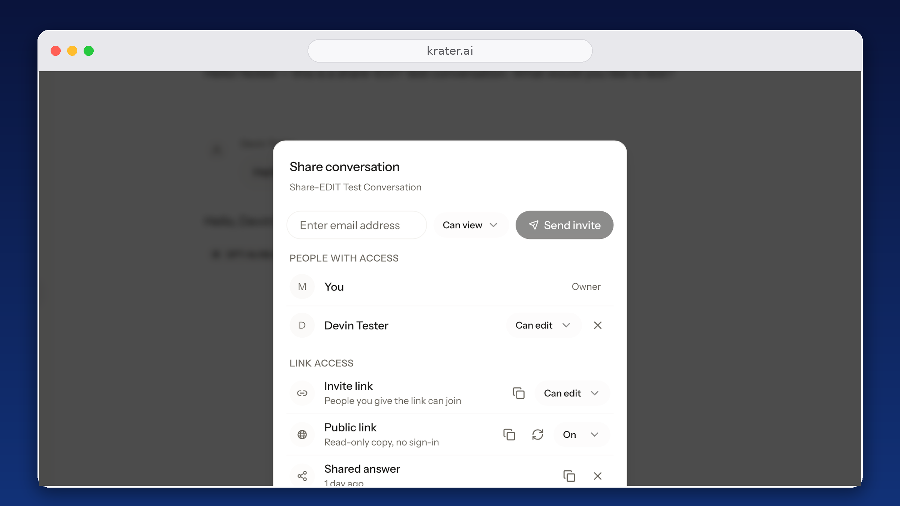Screen dimensions: 900x506
Task: Click Devin Tester's D avatar
Action: click(x=302, y=325)
